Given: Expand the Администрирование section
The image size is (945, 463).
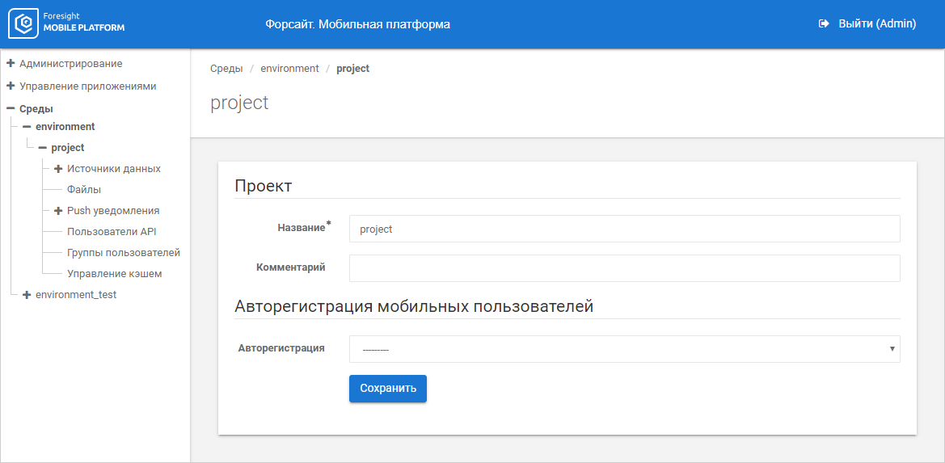Looking at the screenshot, I should pyautogui.click(x=11, y=63).
